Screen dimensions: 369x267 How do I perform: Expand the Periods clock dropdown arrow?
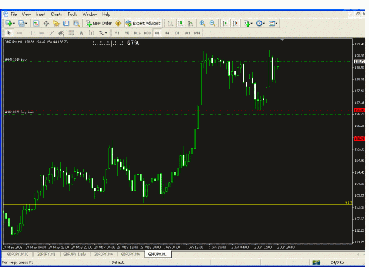pos(264,23)
